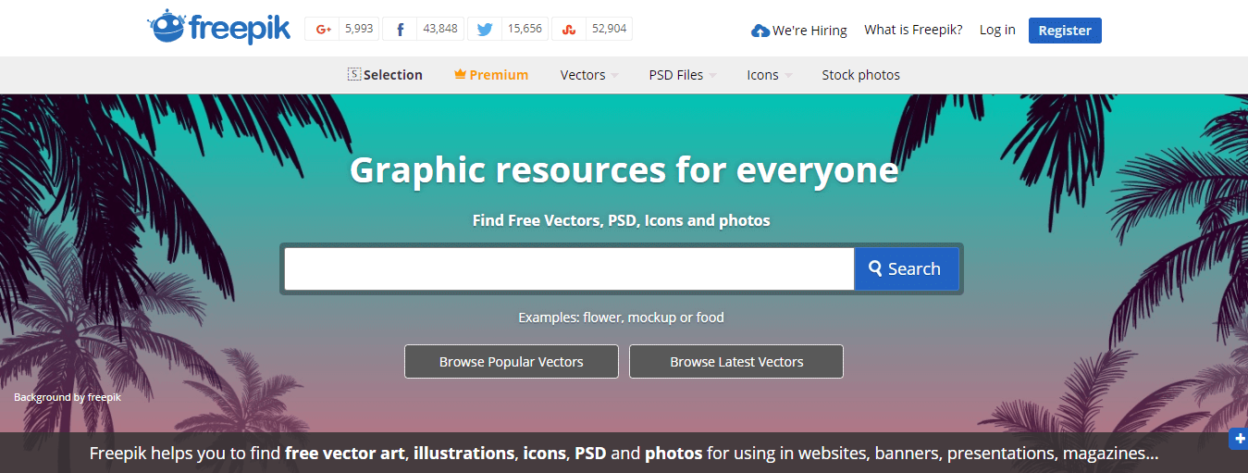Click the 43,848 Facebook count
Image resolution: width=1248 pixels, height=473 pixels.
click(x=440, y=29)
